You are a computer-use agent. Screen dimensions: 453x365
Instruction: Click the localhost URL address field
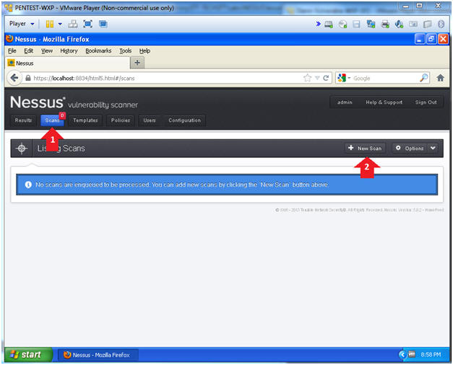click(x=166, y=78)
